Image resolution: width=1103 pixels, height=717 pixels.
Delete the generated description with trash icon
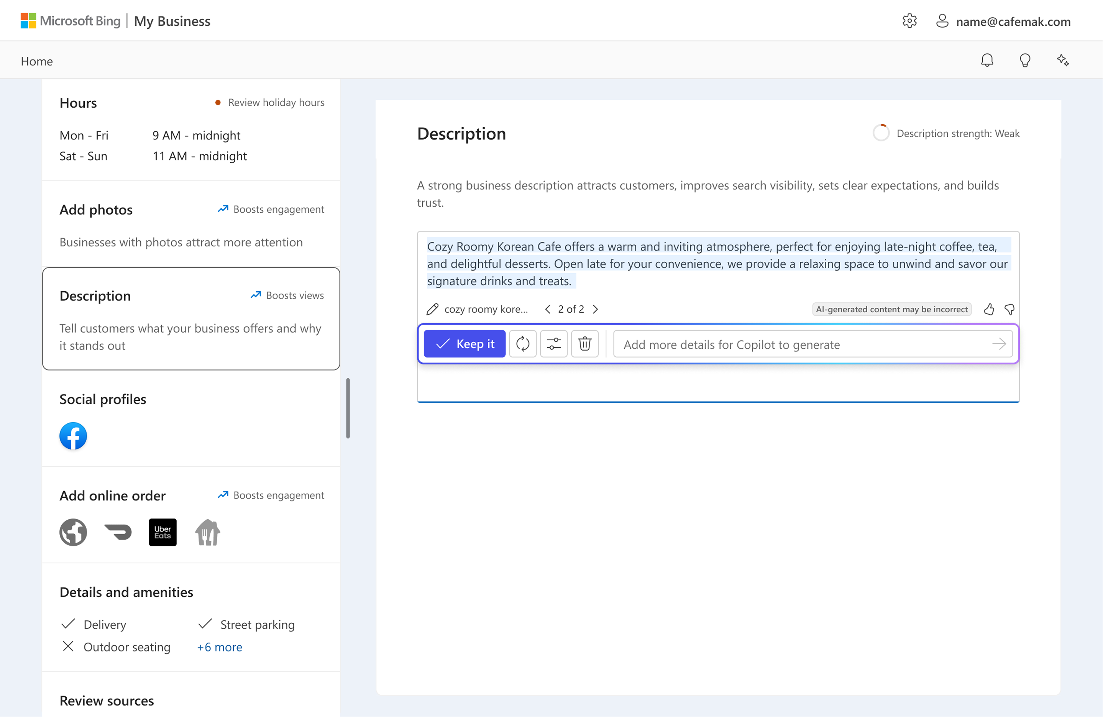(x=584, y=344)
